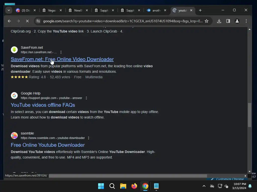Open File Explorer from taskbar

click(123, 186)
